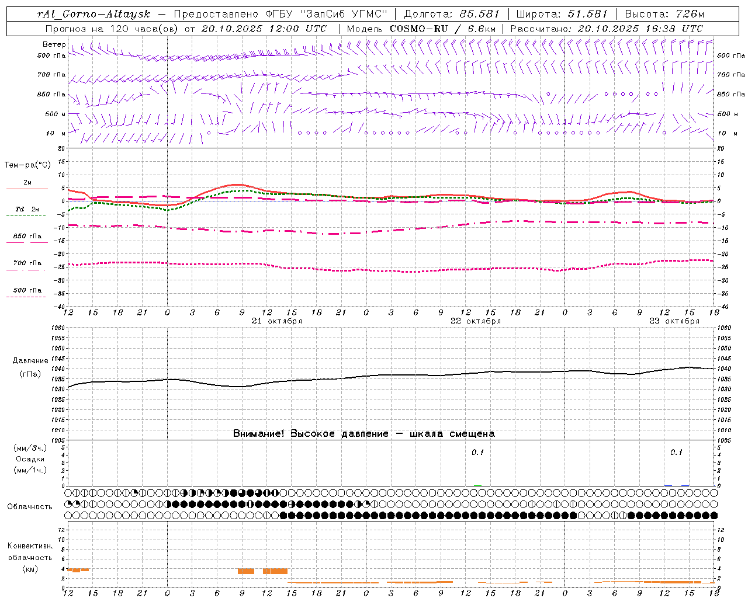Click the '23 октября' date label
The width and height of the screenshot is (748, 598).
674,321
